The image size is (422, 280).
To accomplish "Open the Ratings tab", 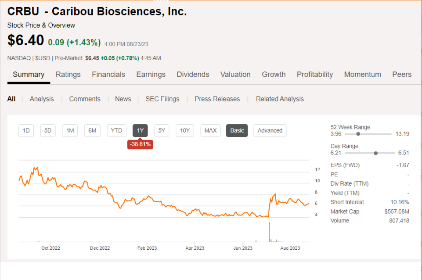I will (68, 75).
